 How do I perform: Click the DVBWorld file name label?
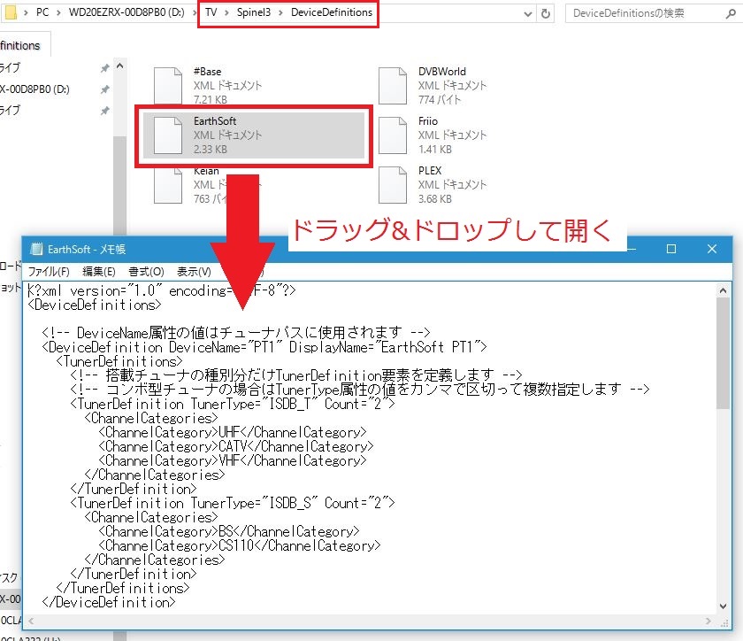[x=442, y=72]
